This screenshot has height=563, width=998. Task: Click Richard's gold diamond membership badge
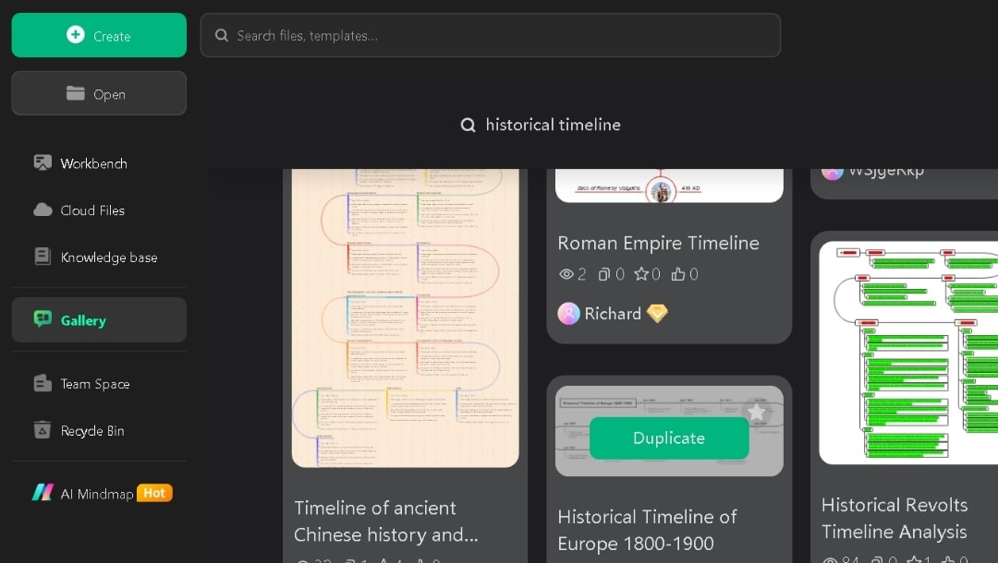[657, 314]
